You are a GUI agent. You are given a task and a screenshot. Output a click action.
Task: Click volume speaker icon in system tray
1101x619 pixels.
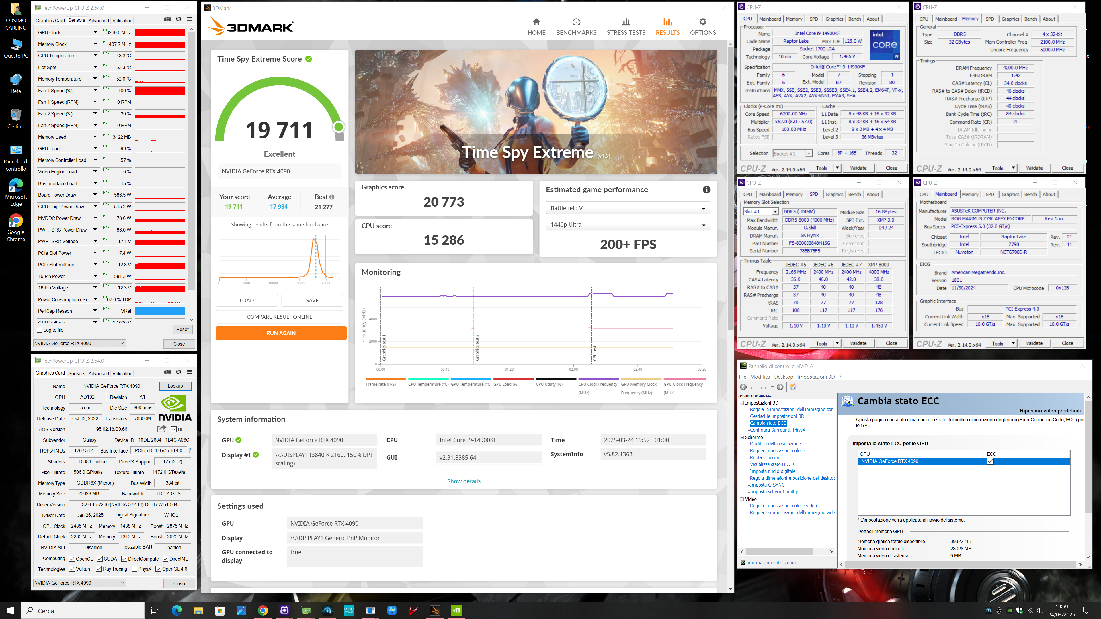(x=1040, y=610)
